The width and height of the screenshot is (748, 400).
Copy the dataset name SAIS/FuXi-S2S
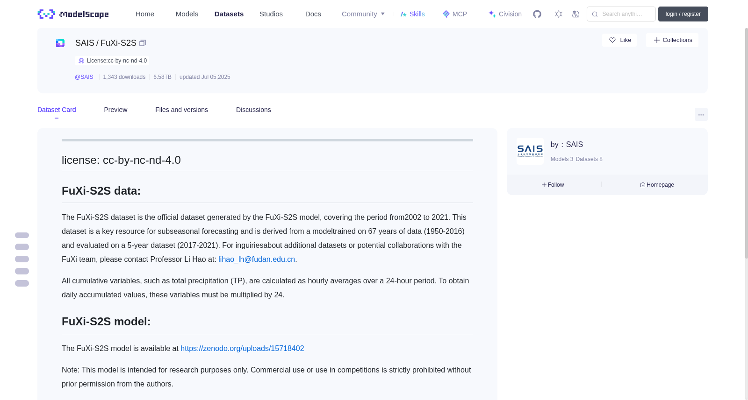point(143,43)
